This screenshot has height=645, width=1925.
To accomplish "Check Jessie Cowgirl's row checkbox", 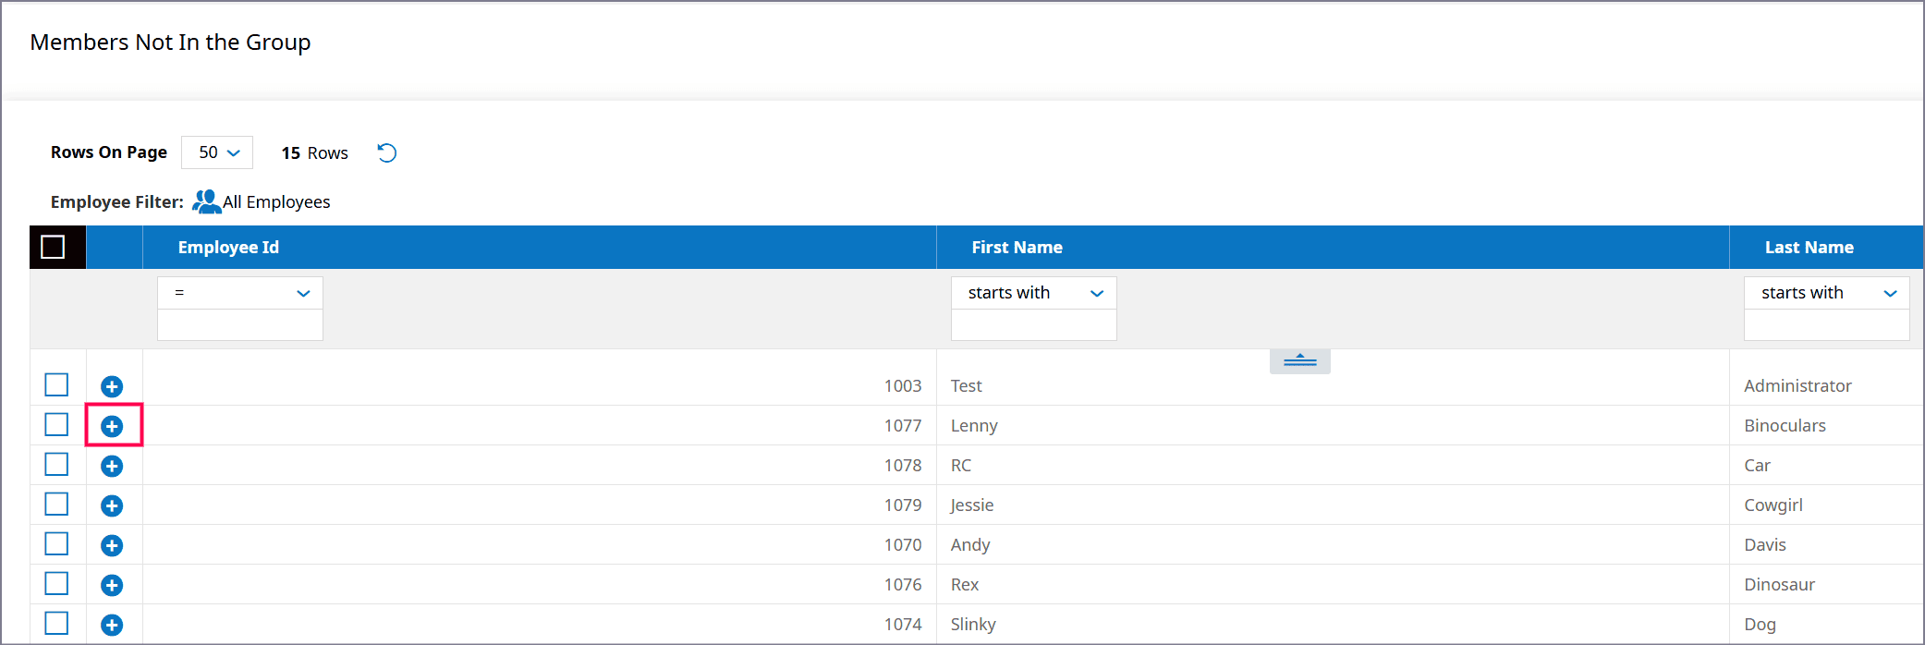I will [56, 504].
